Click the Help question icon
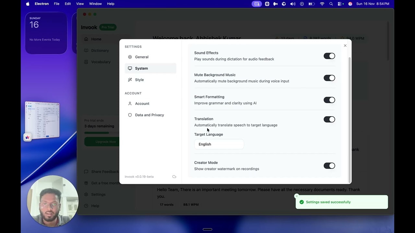The width and height of the screenshot is (415, 233). (86, 206)
